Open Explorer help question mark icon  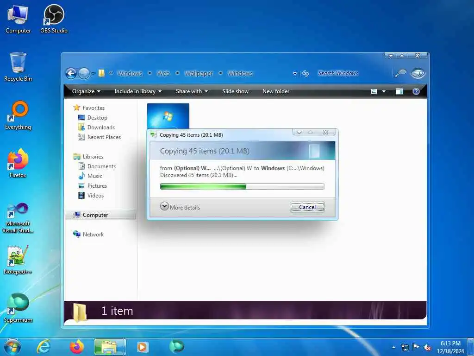[x=416, y=91]
